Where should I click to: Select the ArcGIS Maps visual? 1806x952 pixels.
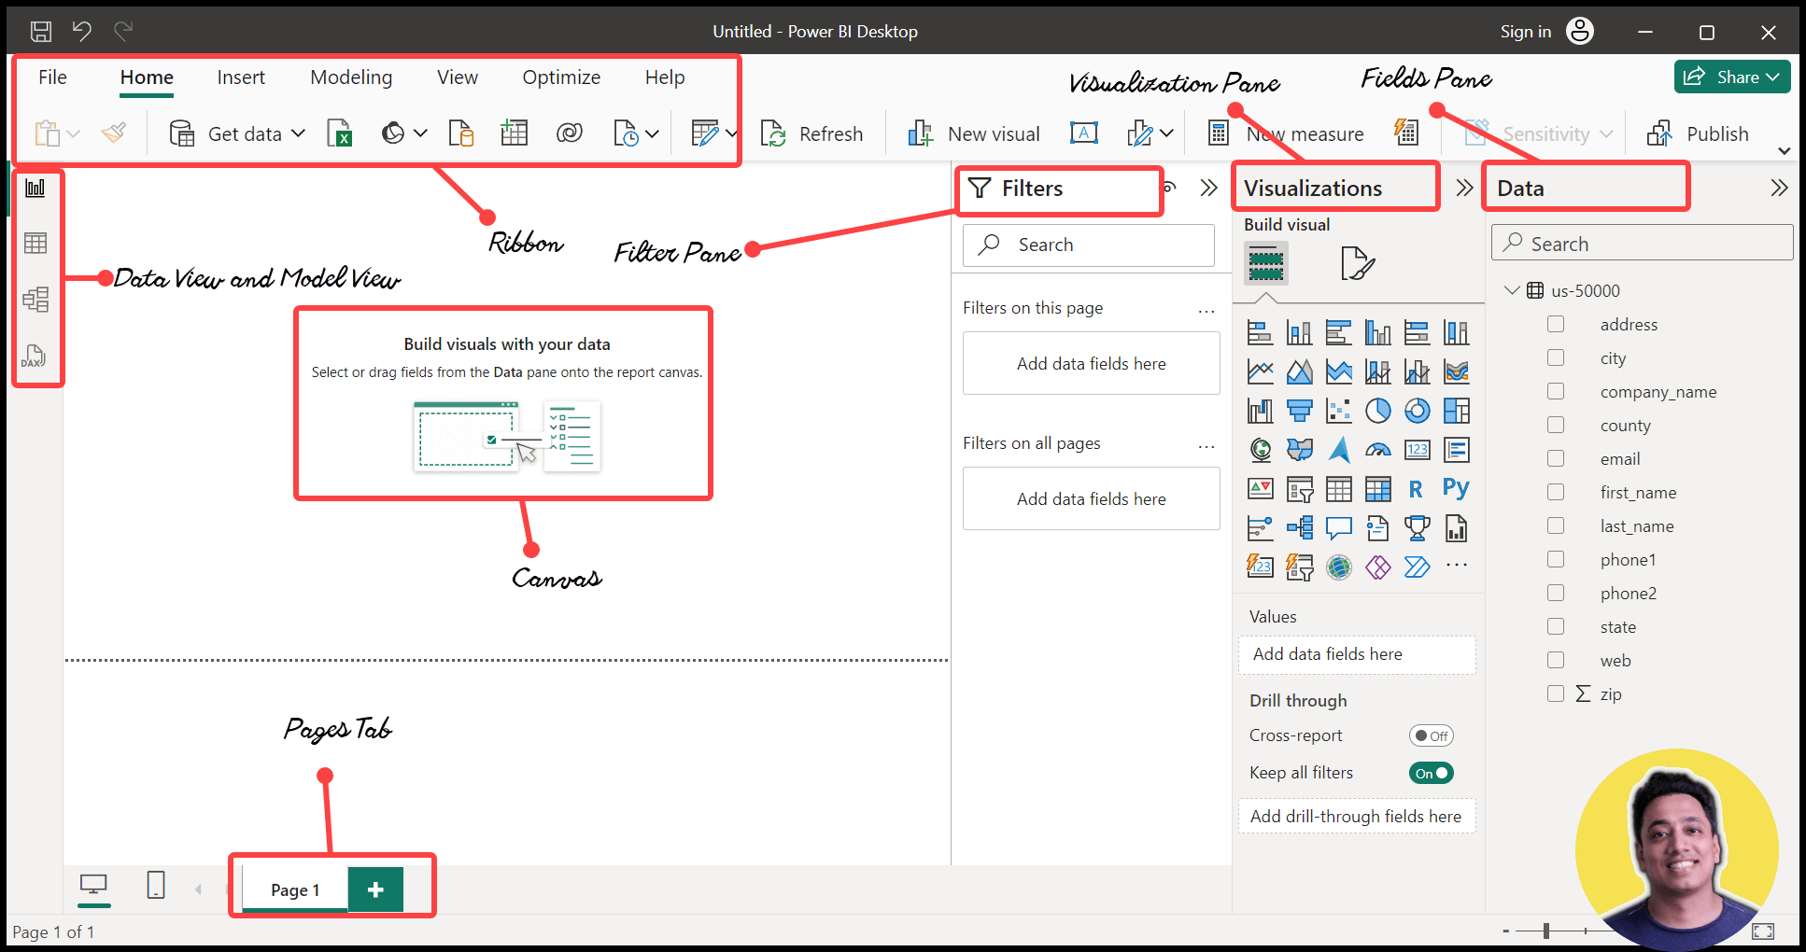tap(1339, 567)
